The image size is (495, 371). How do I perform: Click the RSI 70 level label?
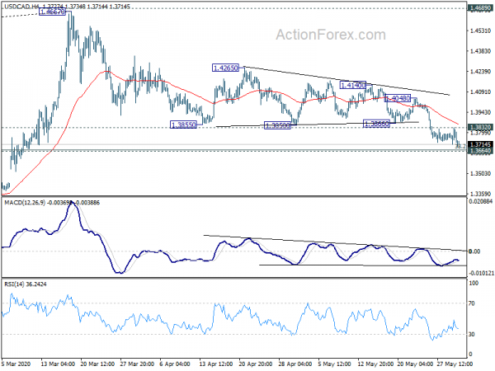click(472, 303)
